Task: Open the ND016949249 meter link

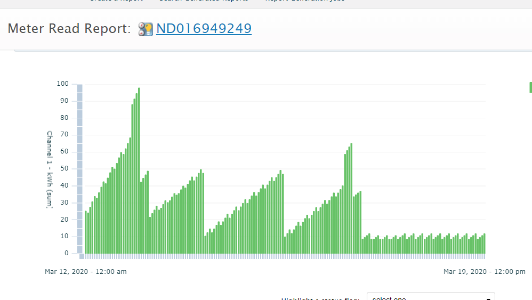Action: click(204, 28)
